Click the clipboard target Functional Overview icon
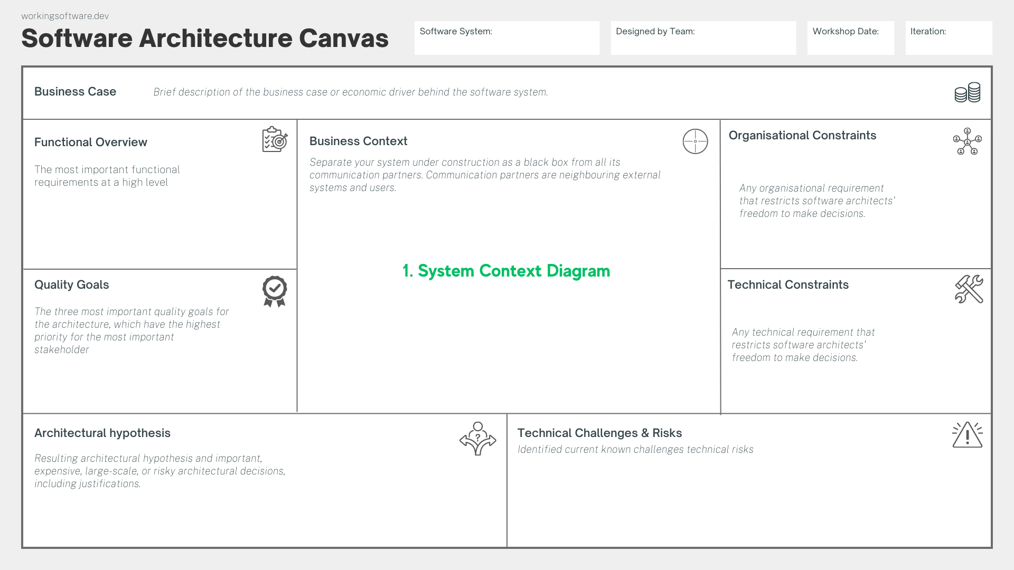Viewport: 1014px width, 570px height. click(275, 139)
